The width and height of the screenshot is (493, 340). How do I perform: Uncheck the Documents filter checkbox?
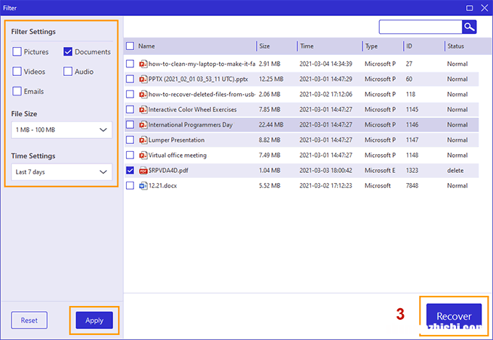[x=68, y=52]
